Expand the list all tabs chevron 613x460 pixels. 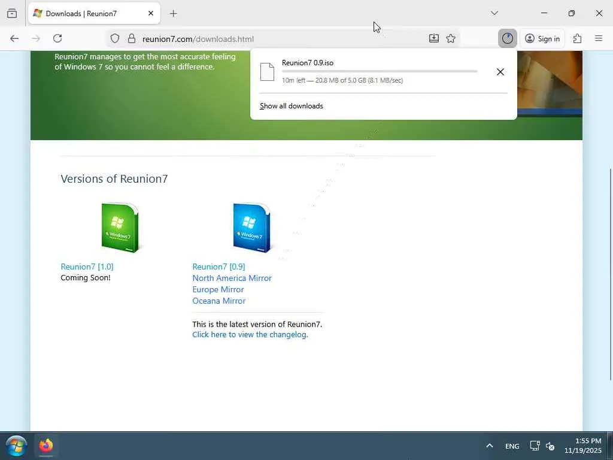tap(494, 13)
